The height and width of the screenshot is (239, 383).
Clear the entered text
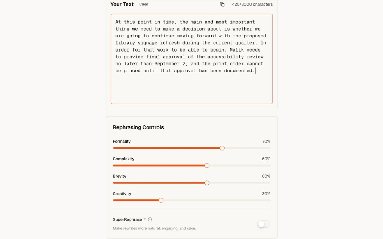point(144,4)
